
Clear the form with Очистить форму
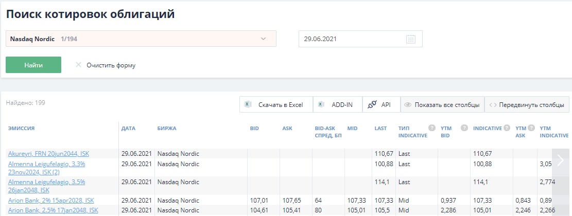tap(111, 65)
